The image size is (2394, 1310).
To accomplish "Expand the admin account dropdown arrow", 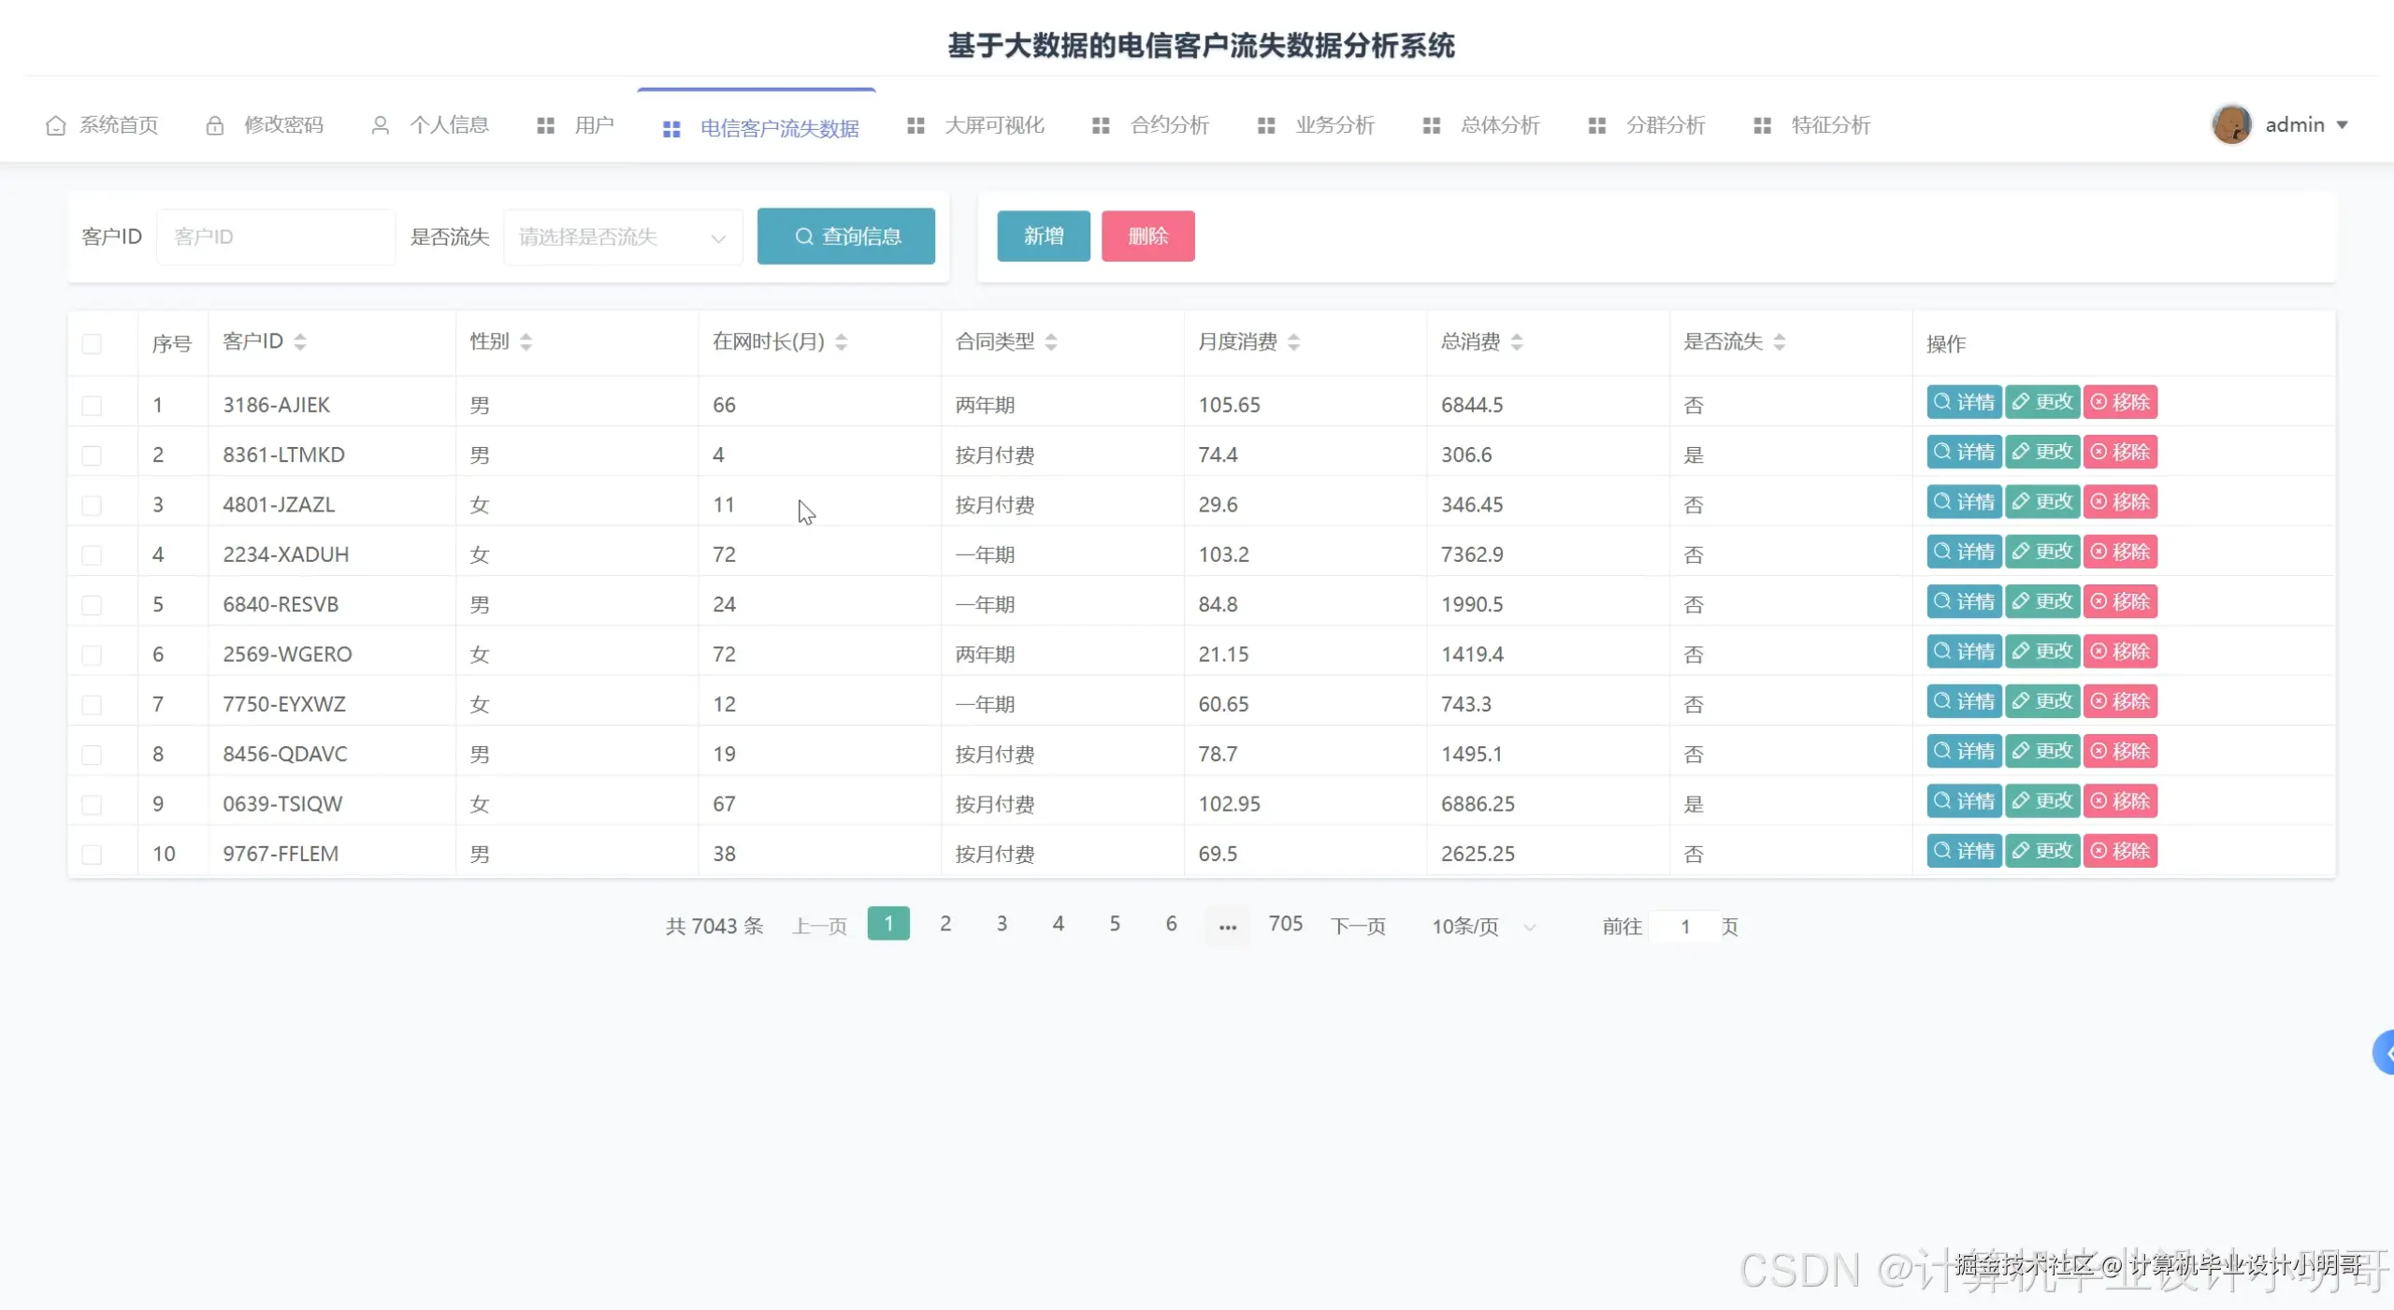I will tap(2344, 124).
